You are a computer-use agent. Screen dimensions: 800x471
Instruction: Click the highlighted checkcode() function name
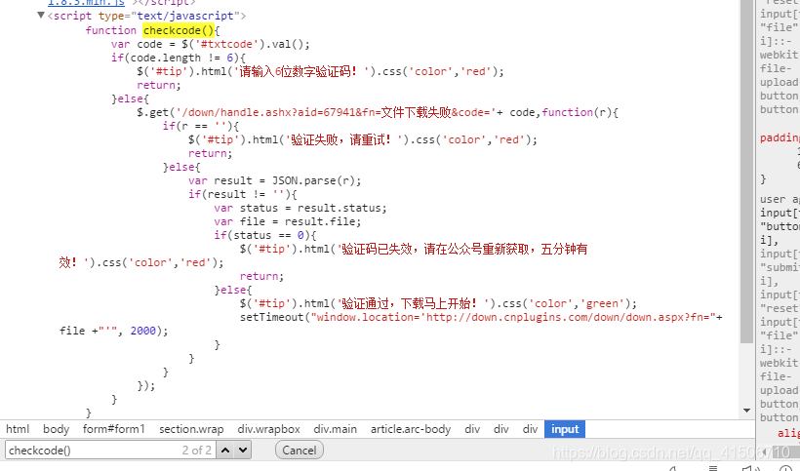point(179,30)
